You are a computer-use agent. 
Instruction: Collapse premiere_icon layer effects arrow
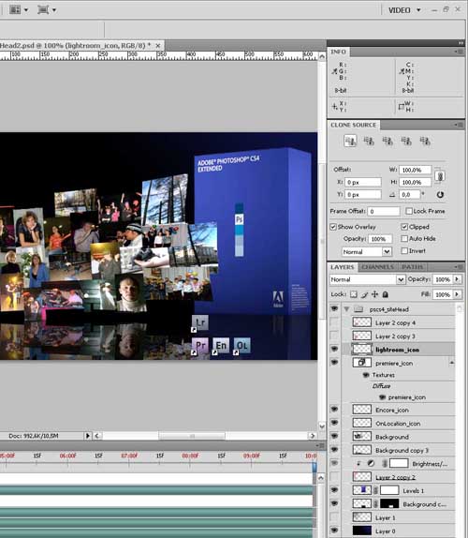click(x=451, y=363)
